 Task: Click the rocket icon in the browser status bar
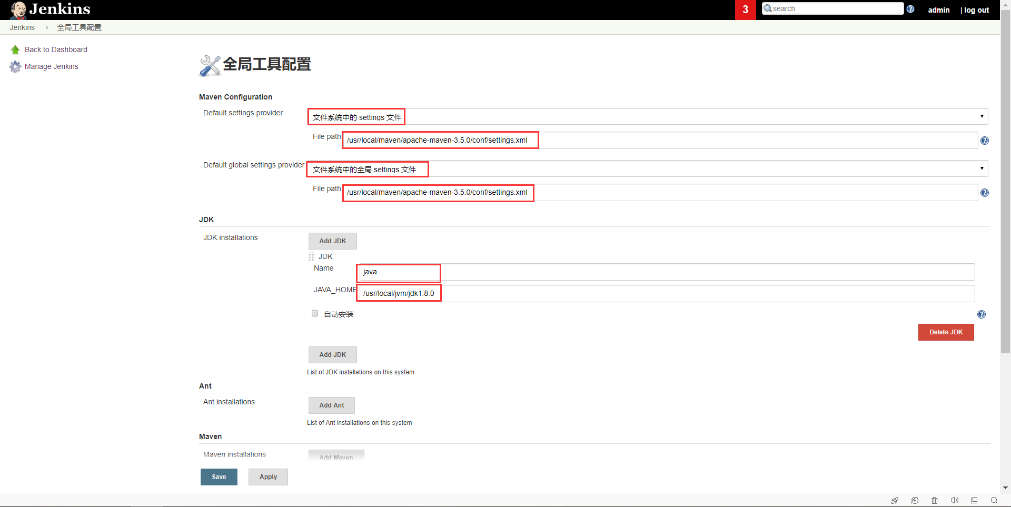pyautogui.click(x=895, y=500)
